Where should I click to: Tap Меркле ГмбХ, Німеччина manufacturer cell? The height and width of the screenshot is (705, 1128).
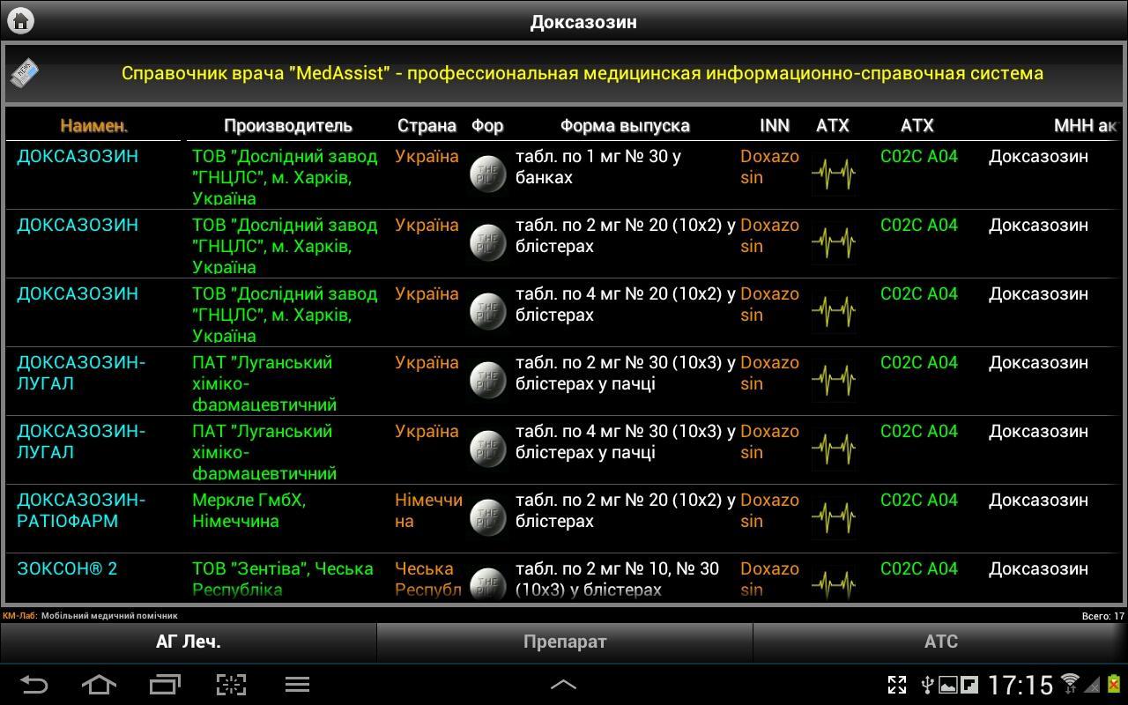(x=249, y=510)
